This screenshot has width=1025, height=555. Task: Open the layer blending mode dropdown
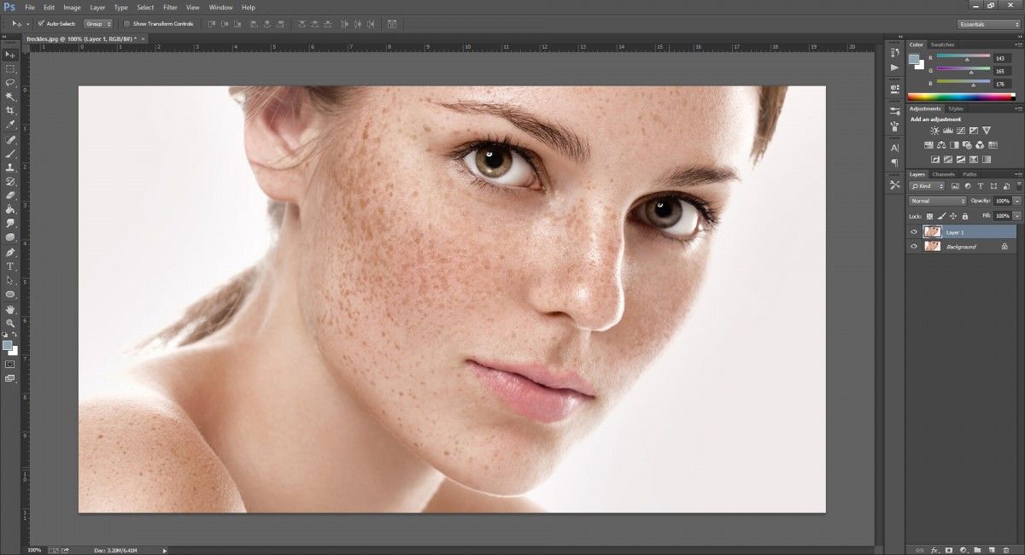coord(937,201)
